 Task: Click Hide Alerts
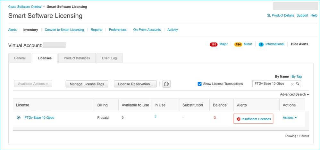pos(299,44)
